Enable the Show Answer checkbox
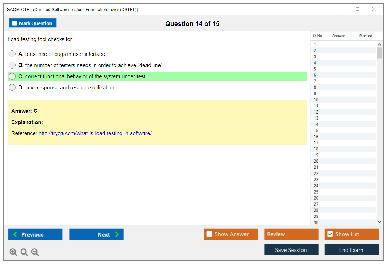The width and height of the screenshot is (388, 265). click(x=210, y=234)
